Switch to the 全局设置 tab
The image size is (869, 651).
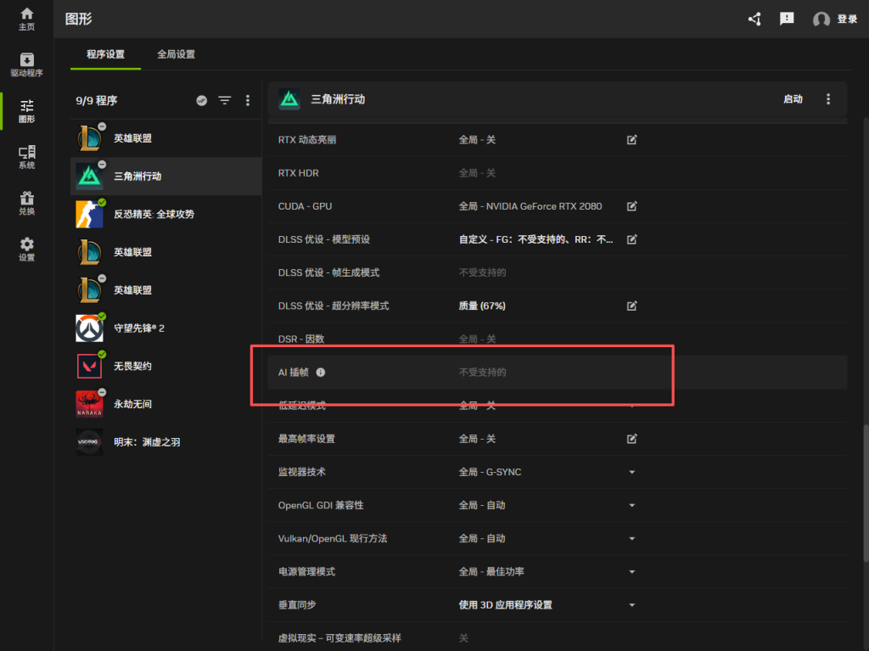[x=176, y=54]
